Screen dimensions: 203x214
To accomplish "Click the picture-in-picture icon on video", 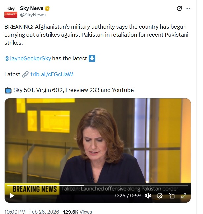I will click(x=172, y=196).
